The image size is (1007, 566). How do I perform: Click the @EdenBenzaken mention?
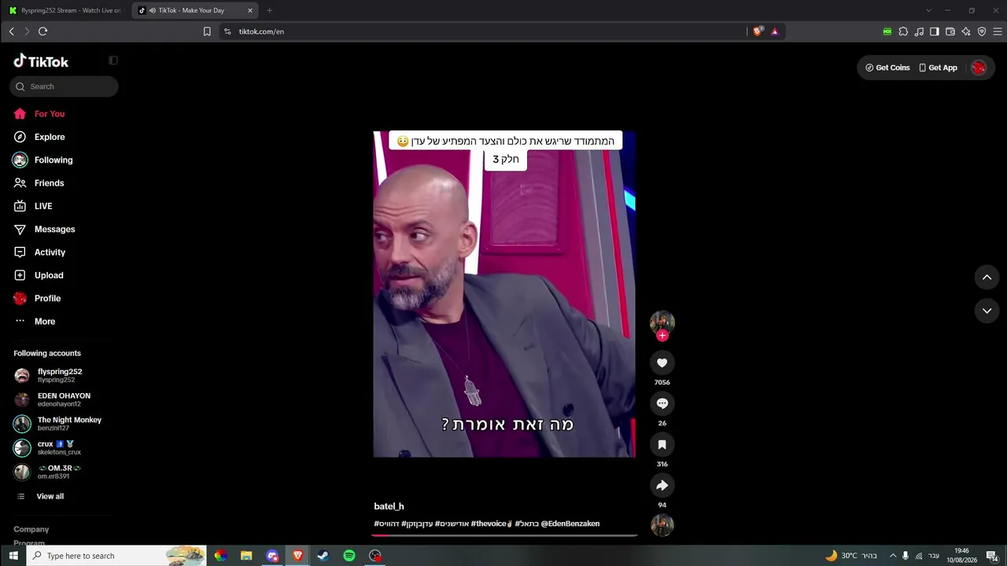[x=570, y=524]
